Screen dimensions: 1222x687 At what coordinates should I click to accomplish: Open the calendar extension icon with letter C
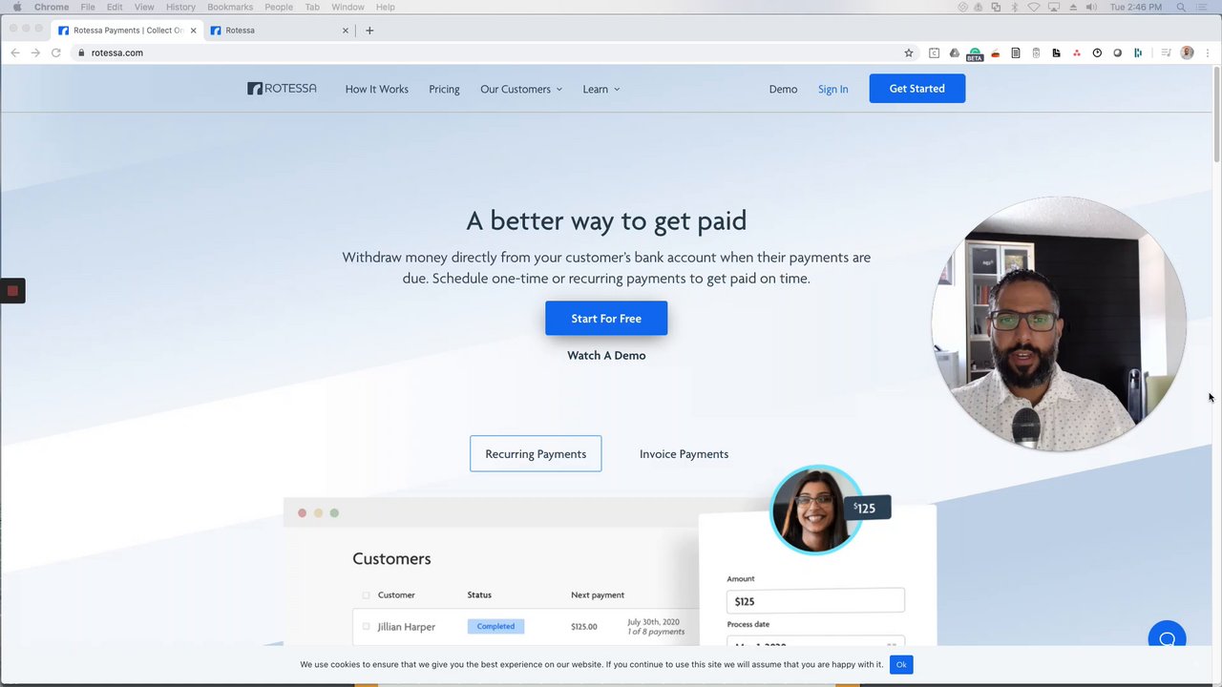934,52
